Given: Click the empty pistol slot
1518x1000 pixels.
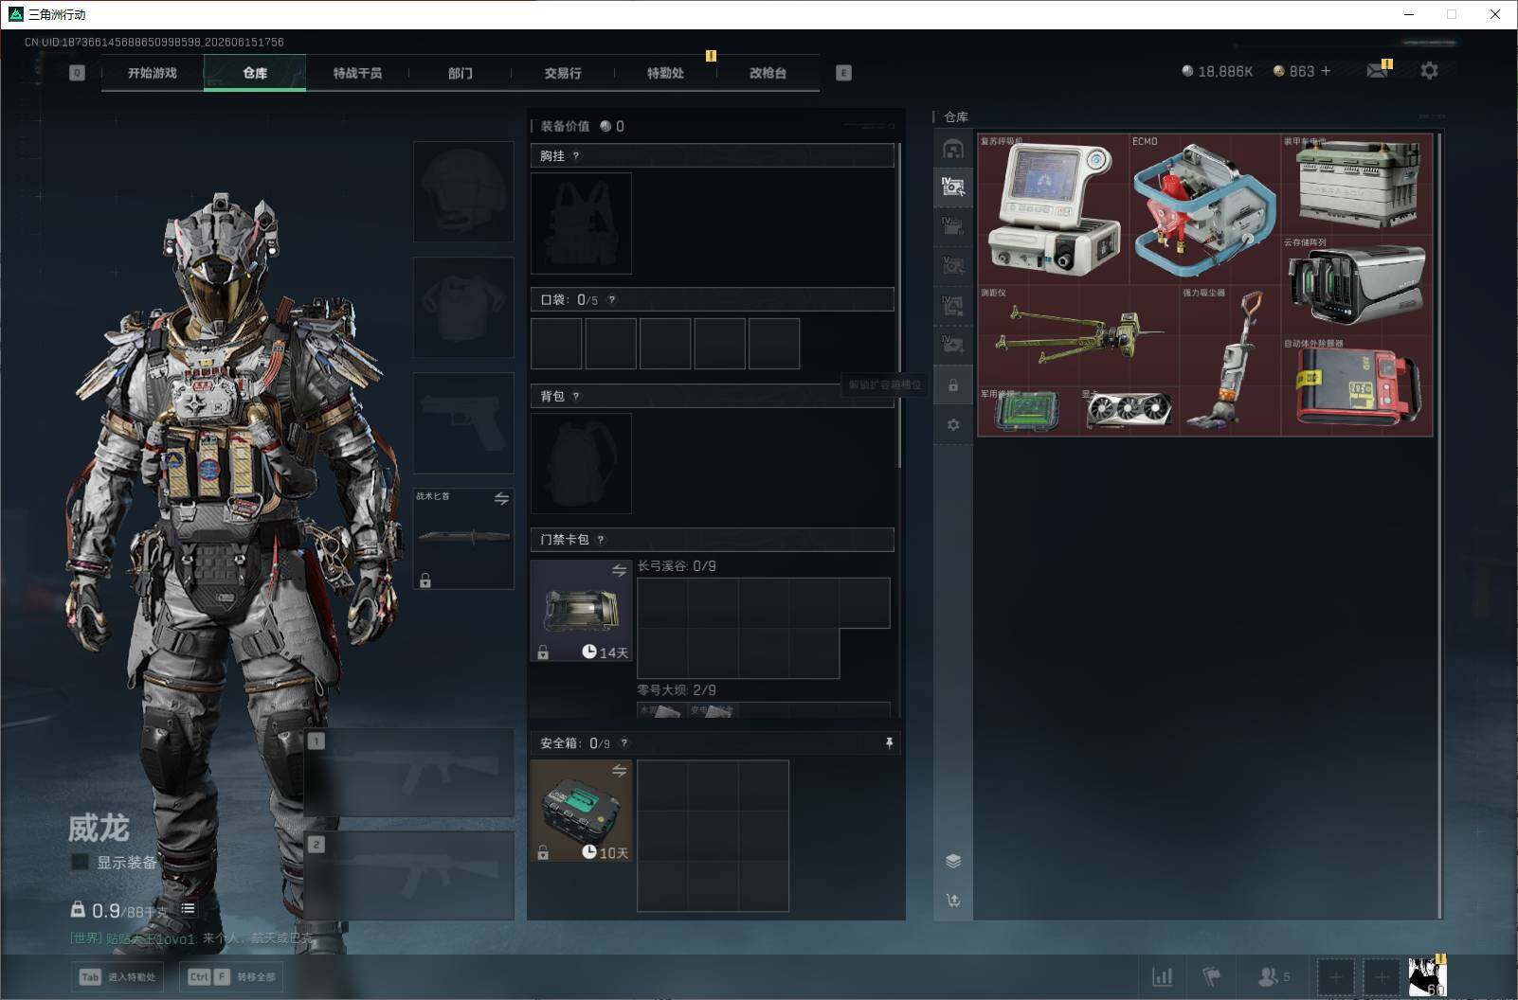Looking at the screenshot, I should [463, 422].
